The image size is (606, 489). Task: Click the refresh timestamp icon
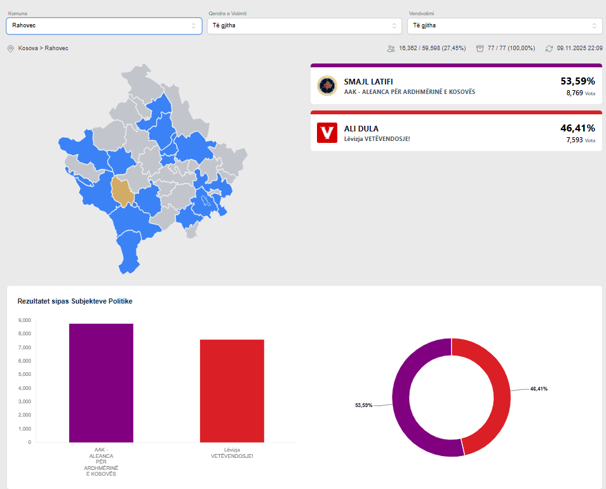coord(549,48)
